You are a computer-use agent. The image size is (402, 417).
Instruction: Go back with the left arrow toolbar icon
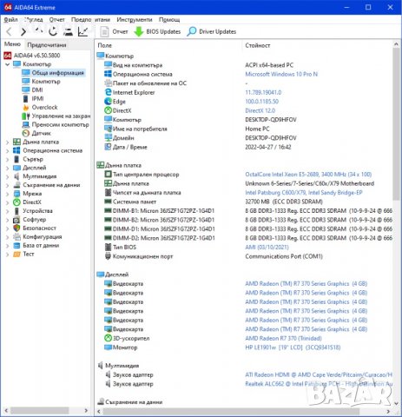[x=9, y=31]
